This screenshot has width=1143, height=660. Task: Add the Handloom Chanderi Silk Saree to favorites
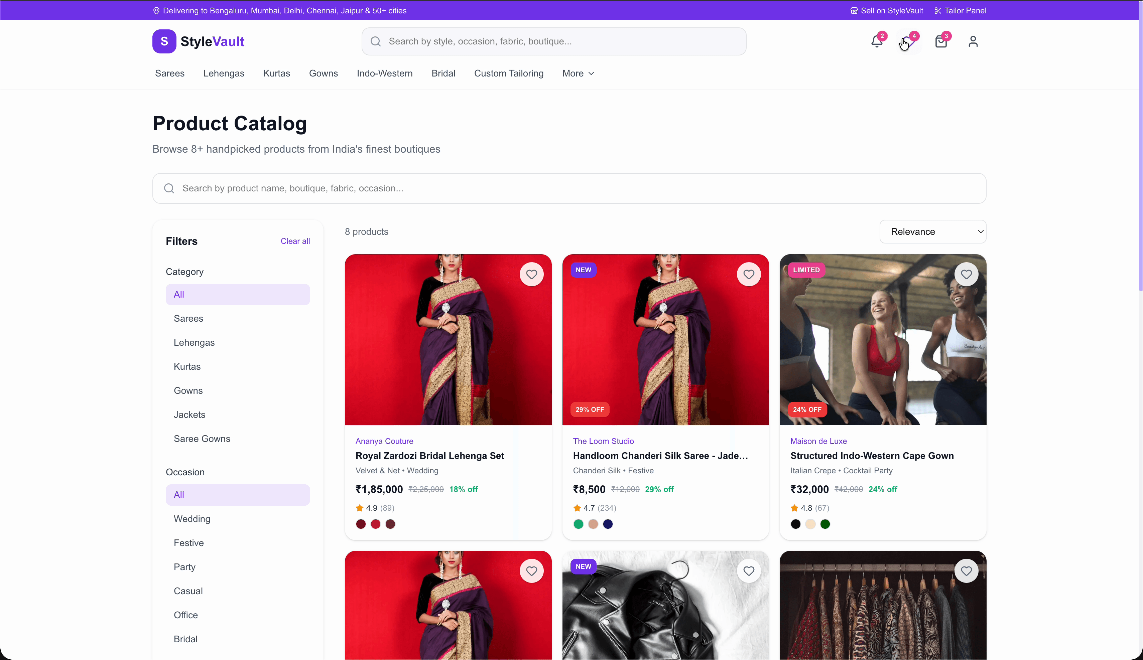tap(748, 274)
